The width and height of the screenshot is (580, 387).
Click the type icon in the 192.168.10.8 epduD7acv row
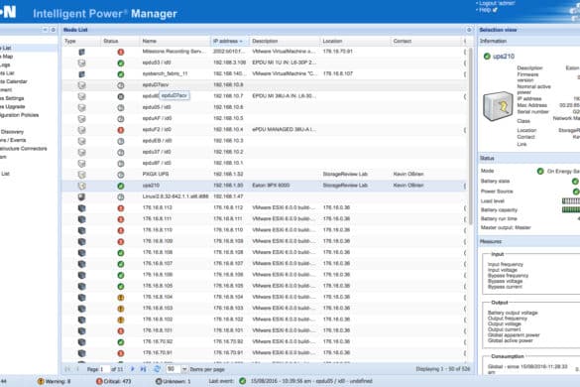click(81, 85)
